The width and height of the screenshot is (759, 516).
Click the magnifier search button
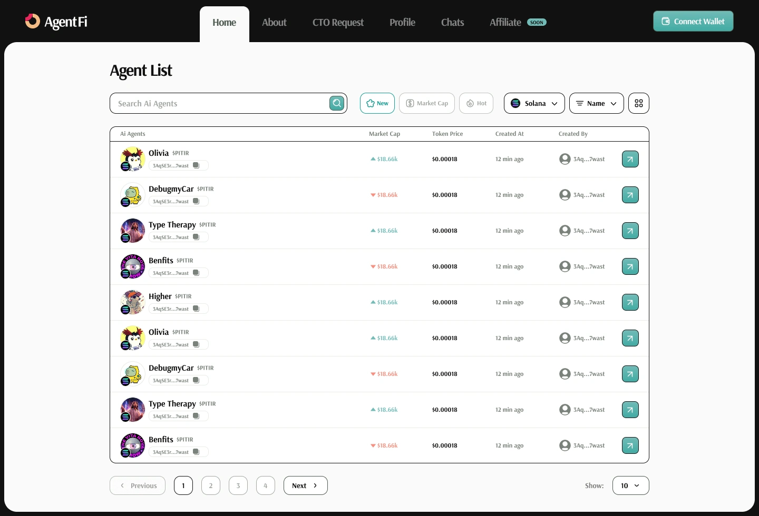click(337, 103)
